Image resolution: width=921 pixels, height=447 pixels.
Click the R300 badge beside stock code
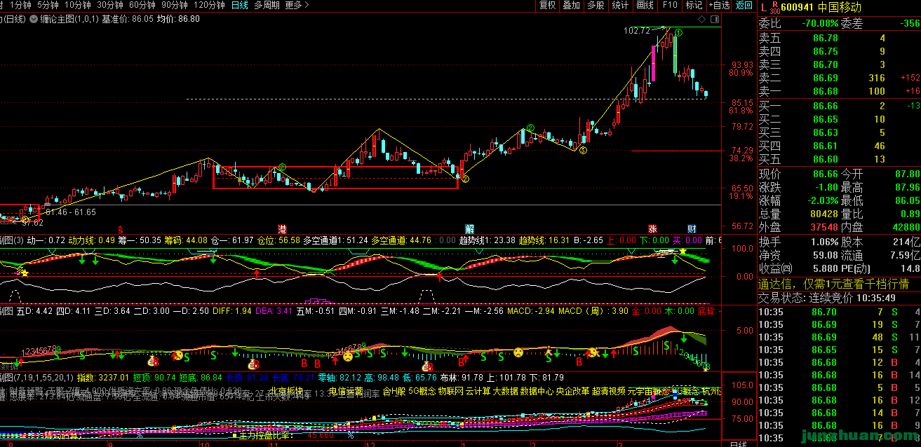pyautogui.click(x=774, y=8)
